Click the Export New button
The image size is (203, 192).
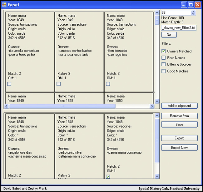tap(179, 147)
